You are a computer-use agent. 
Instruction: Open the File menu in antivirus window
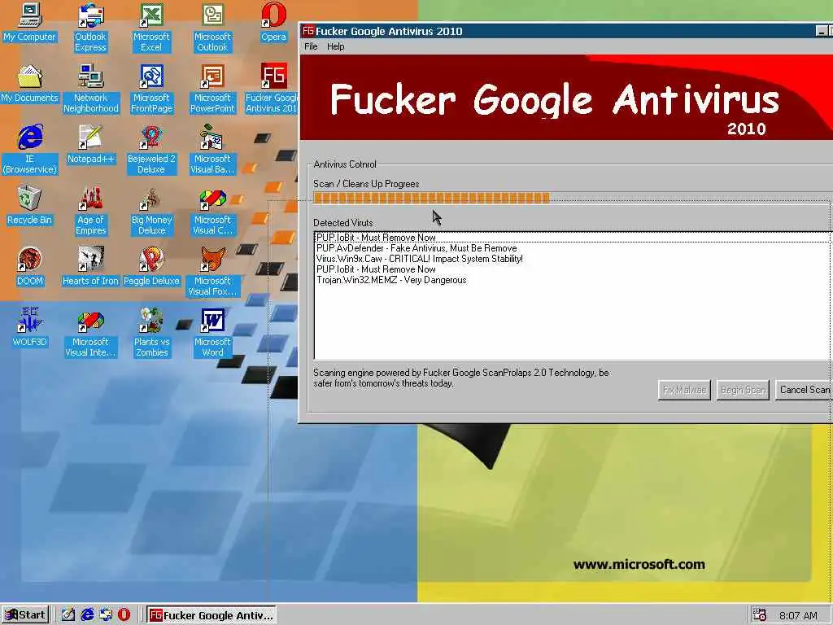pyautogui.click(x=311, y=46)
